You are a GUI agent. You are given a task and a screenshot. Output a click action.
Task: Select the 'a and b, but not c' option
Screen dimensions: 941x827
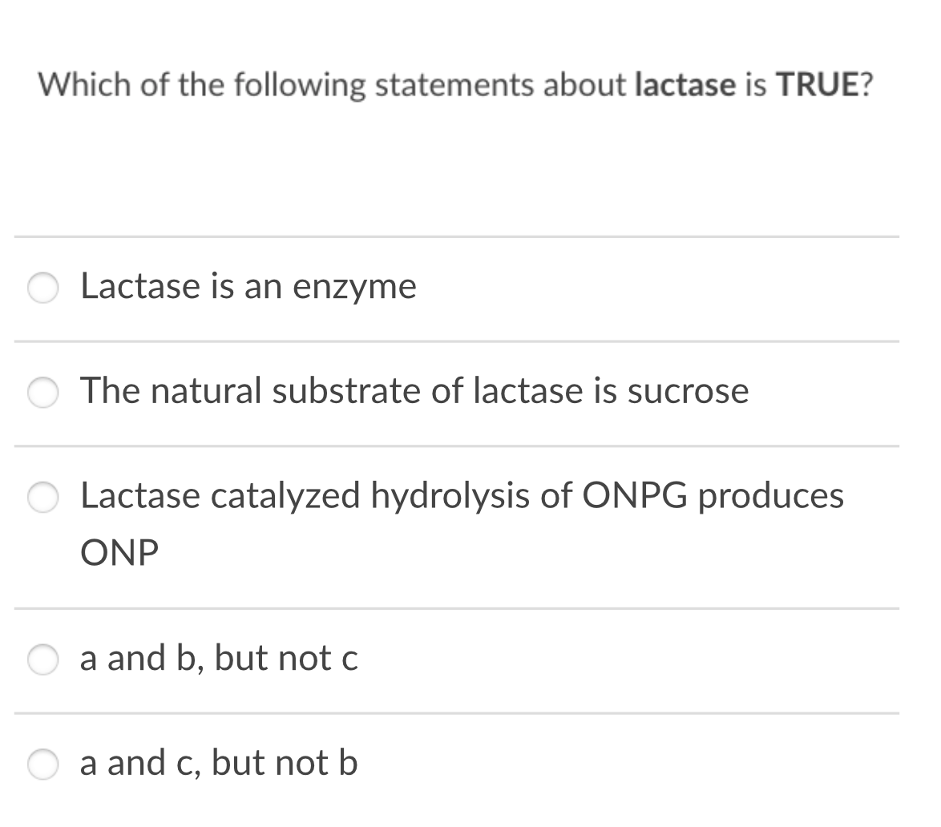[42, 660]
